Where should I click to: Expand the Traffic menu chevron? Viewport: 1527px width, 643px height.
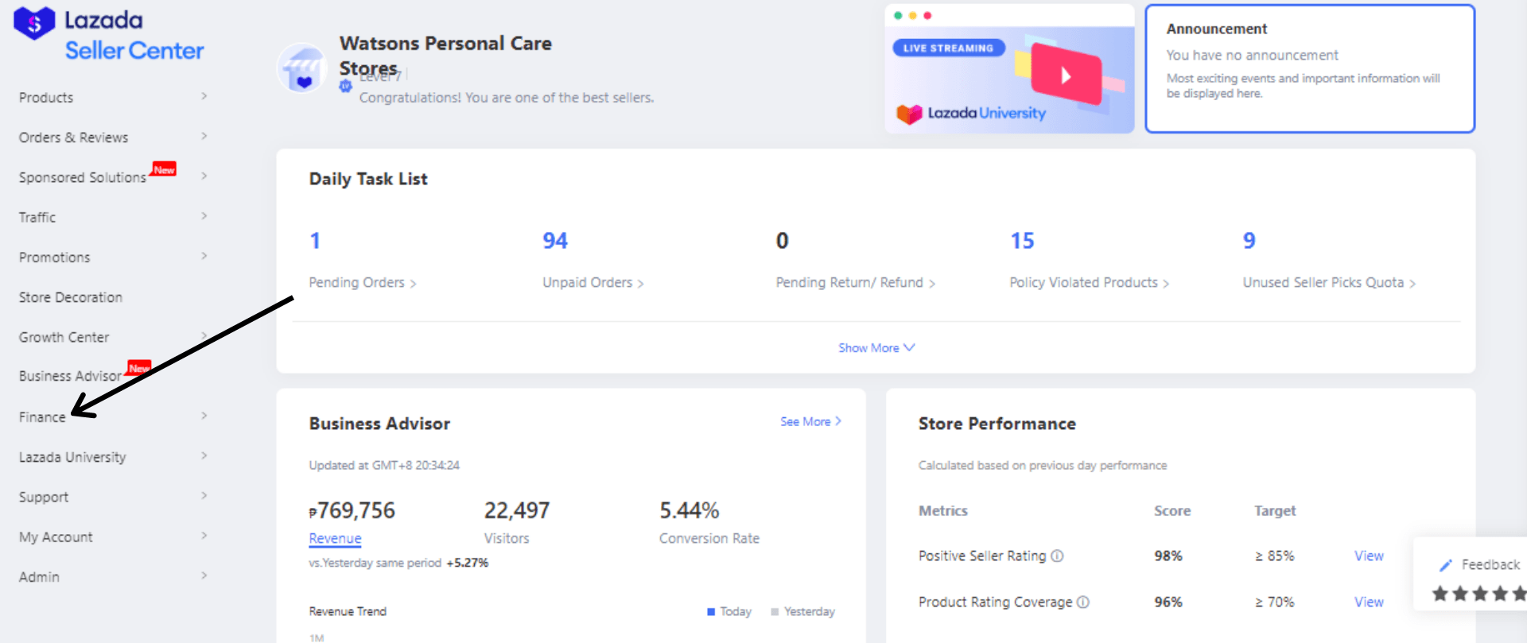click(204, 215)
